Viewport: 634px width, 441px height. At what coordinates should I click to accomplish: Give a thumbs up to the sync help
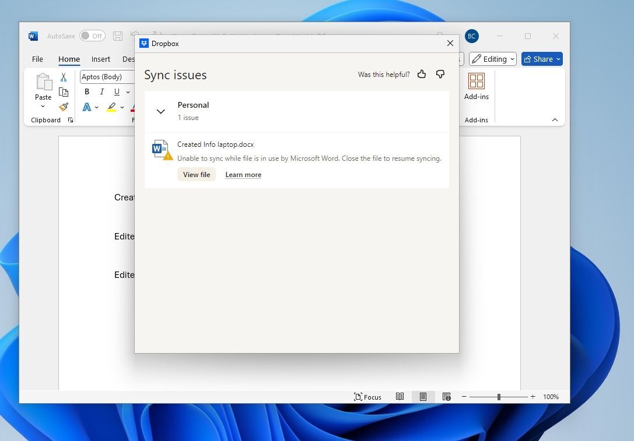422,74
